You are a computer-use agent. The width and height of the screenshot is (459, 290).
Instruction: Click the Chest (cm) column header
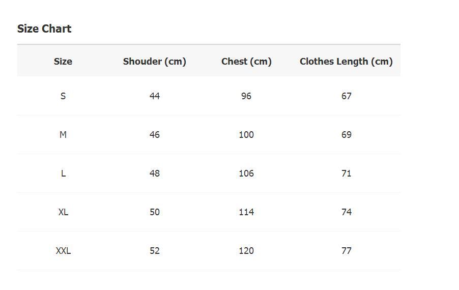tap(246, 62)
